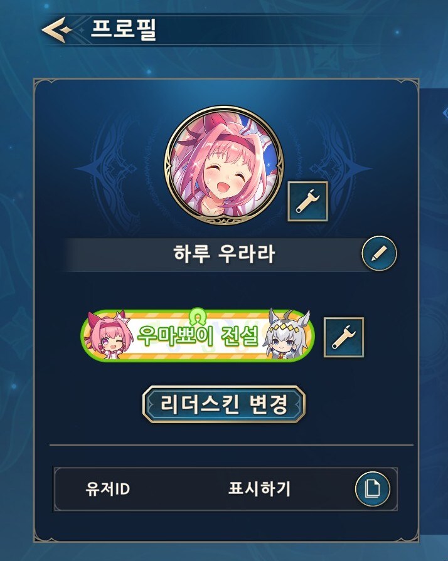Screen dimensions: 448x561
Task: Click the divider line above the 유저ID row
Action: (x=232, y=446)
